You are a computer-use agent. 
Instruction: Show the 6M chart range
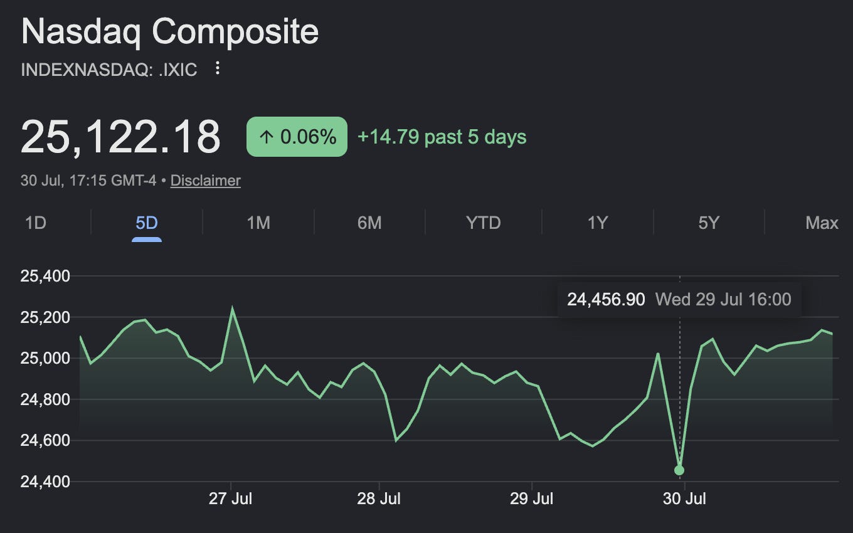pyautogui.click(x=369, y=223)
